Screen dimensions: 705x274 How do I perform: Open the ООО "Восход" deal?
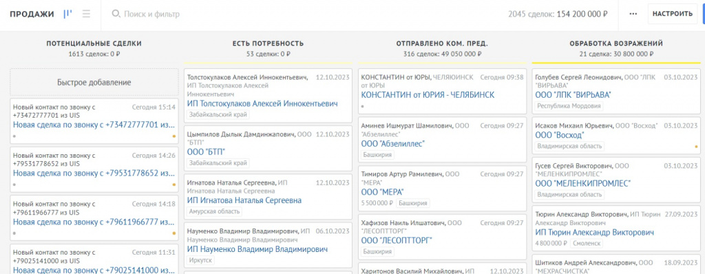tap(560, 135)
